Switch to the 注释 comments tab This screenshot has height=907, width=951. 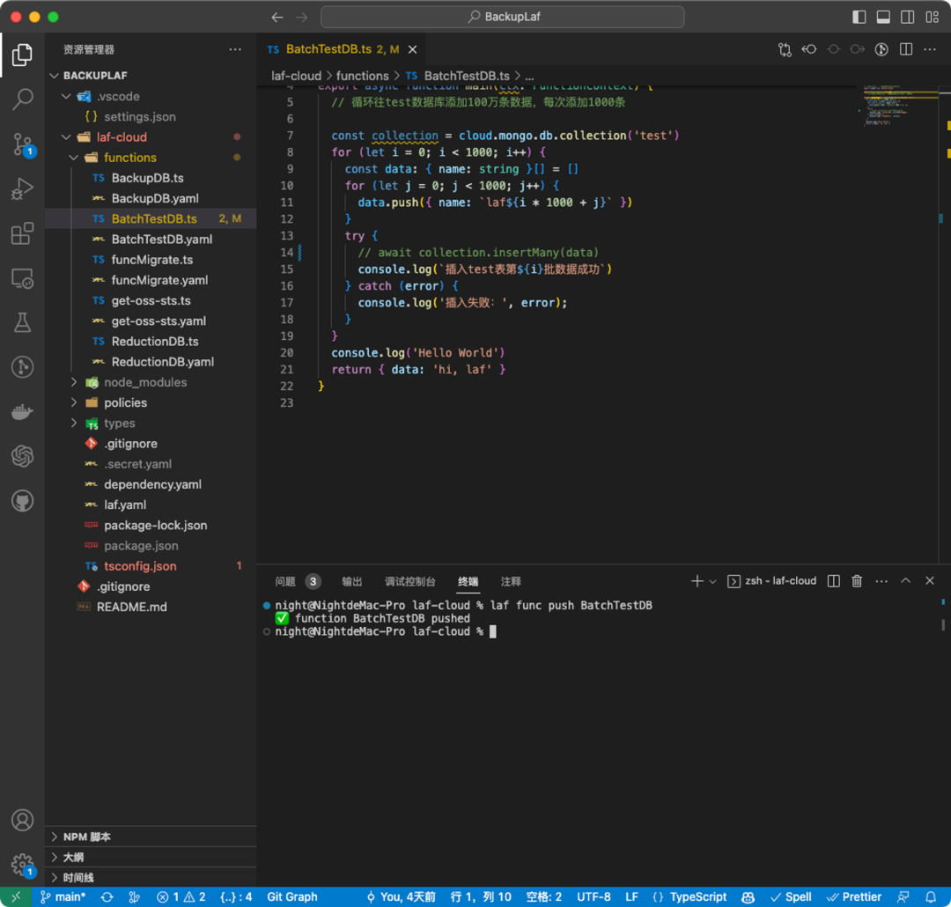(x=511, y=582)
